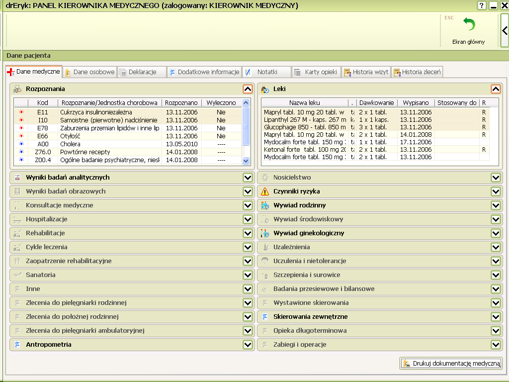Click the blue marker icon beside A00 Cholera
509x382 pixels.
tap(21, 144)
